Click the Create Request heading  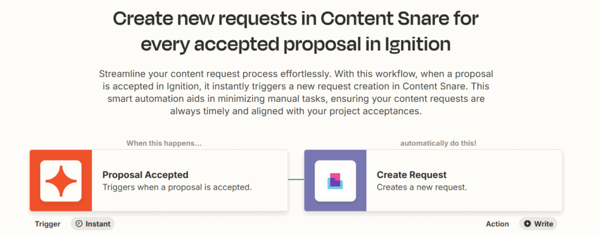pos(412,175)
